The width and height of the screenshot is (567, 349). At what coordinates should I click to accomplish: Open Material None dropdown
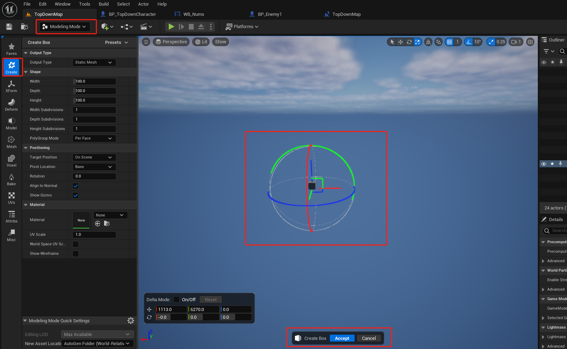point(110,215)
